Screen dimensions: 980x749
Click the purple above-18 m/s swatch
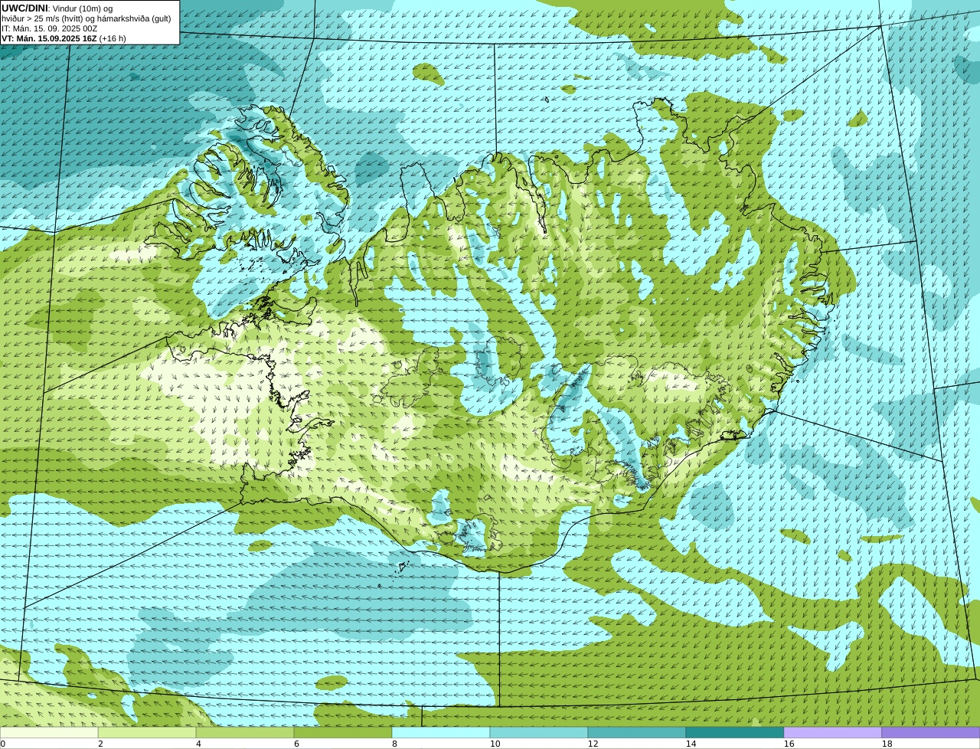point(931,732)
